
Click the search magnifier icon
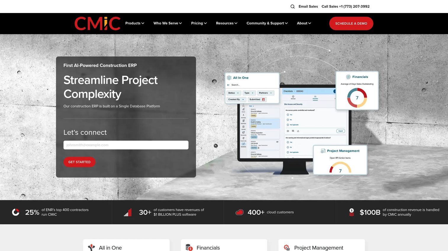292,6
